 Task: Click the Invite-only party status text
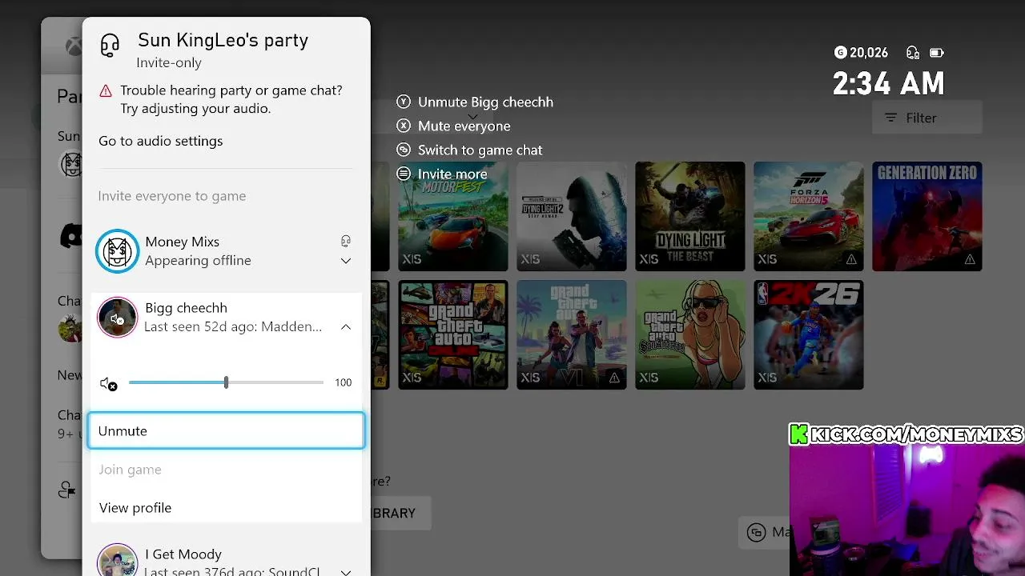click(169, 62)
